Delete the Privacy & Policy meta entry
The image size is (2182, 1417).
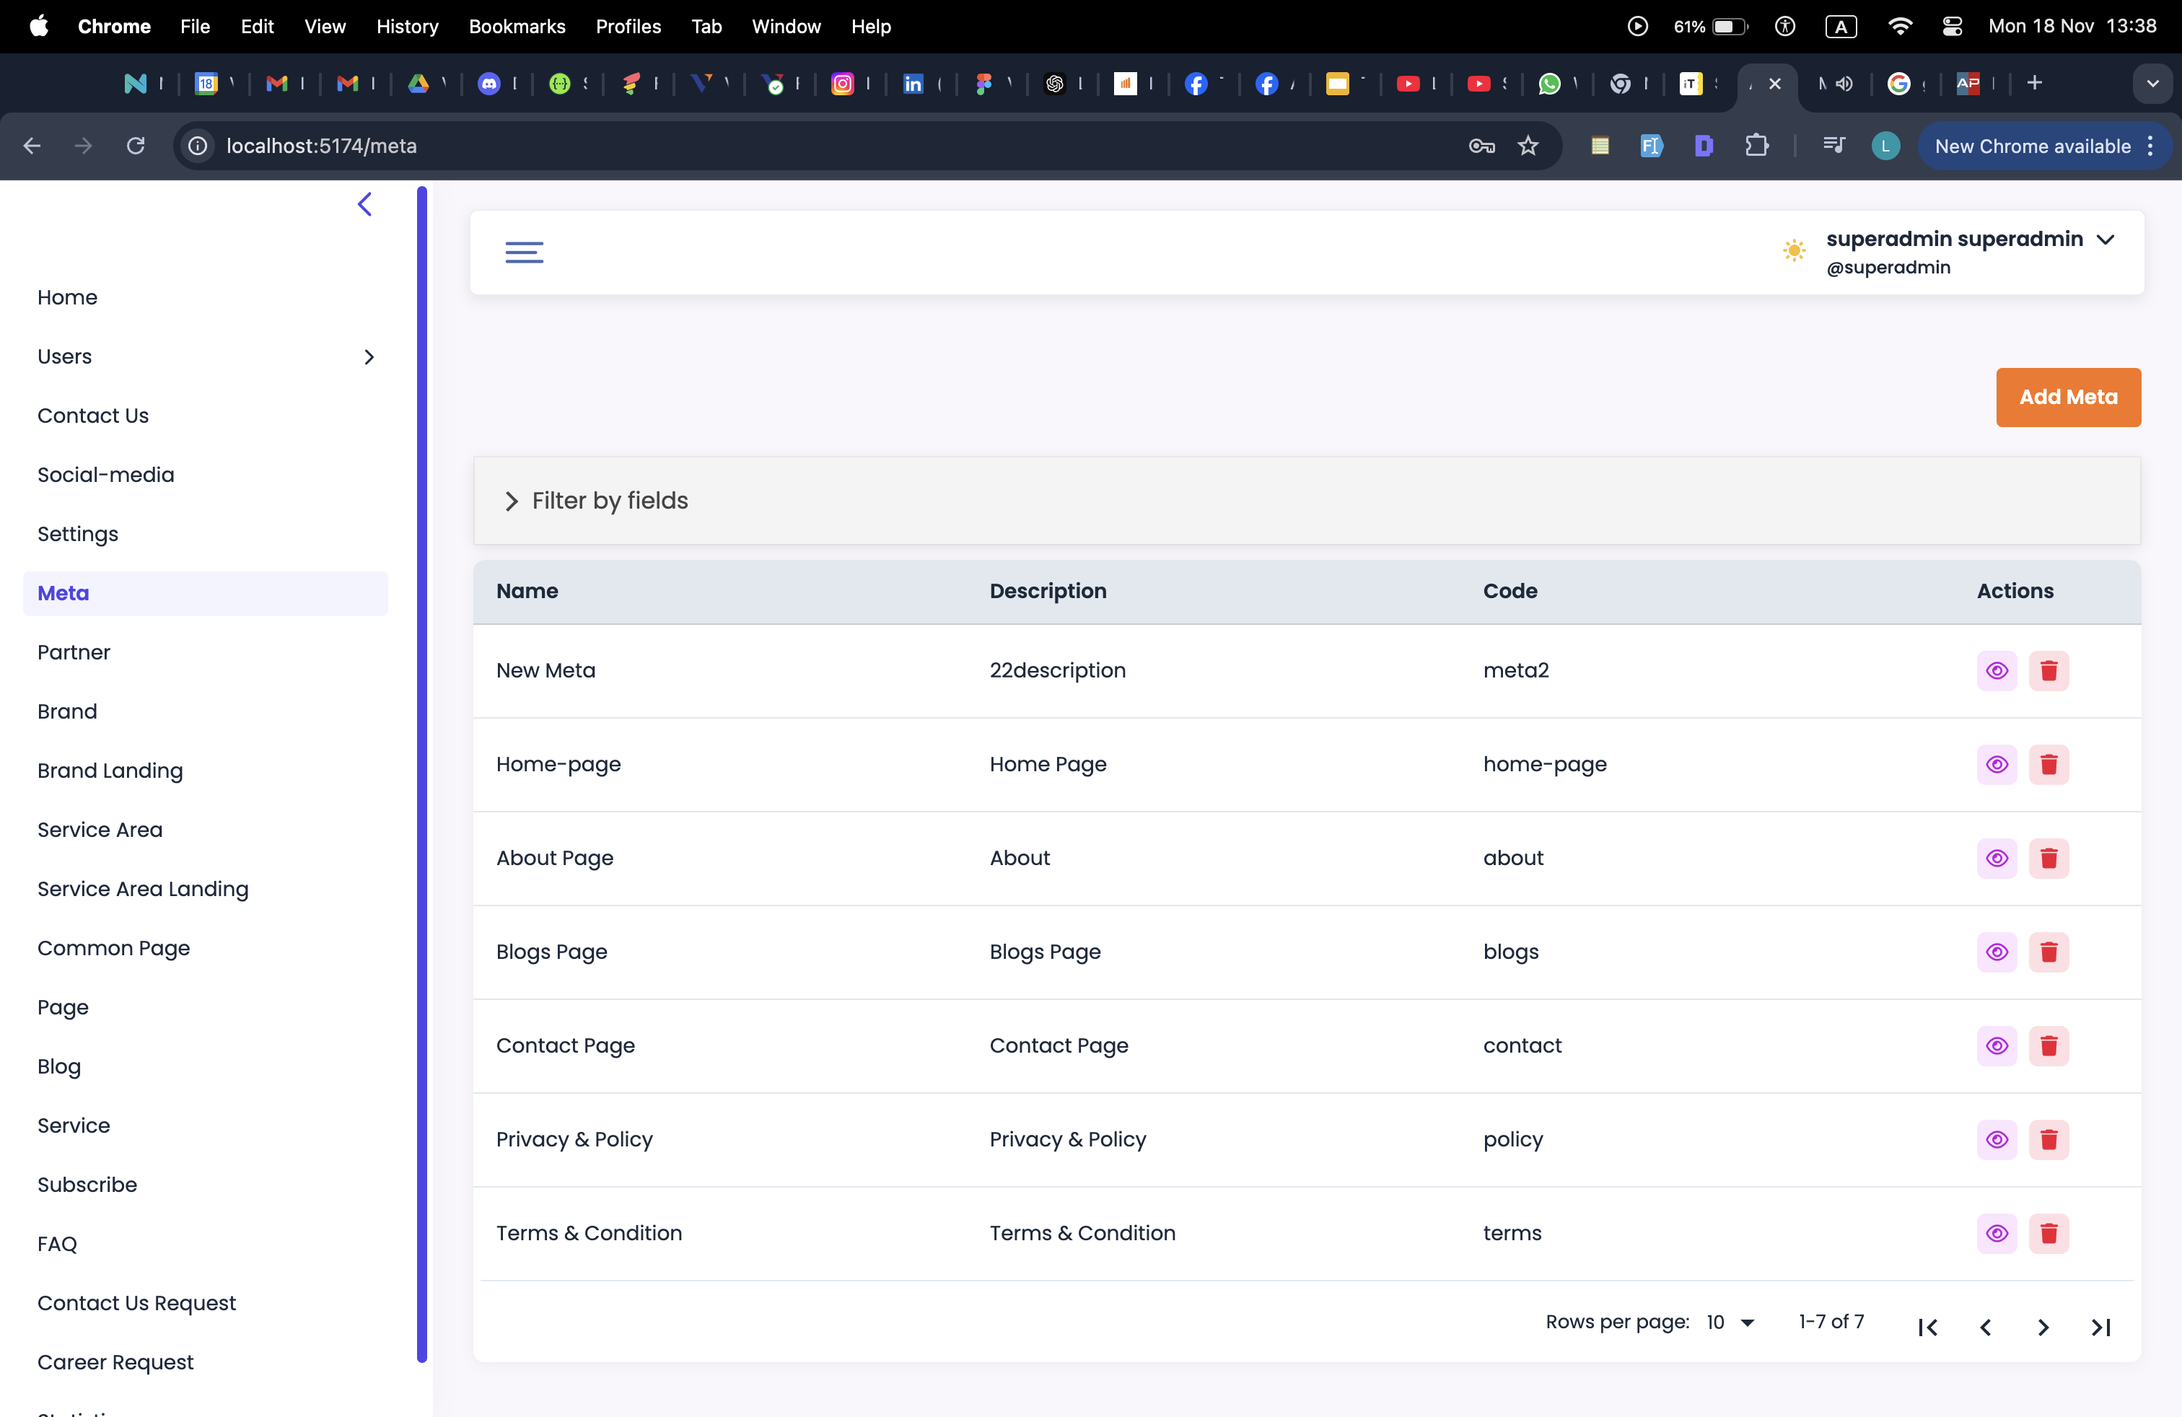(2048, 1139)
